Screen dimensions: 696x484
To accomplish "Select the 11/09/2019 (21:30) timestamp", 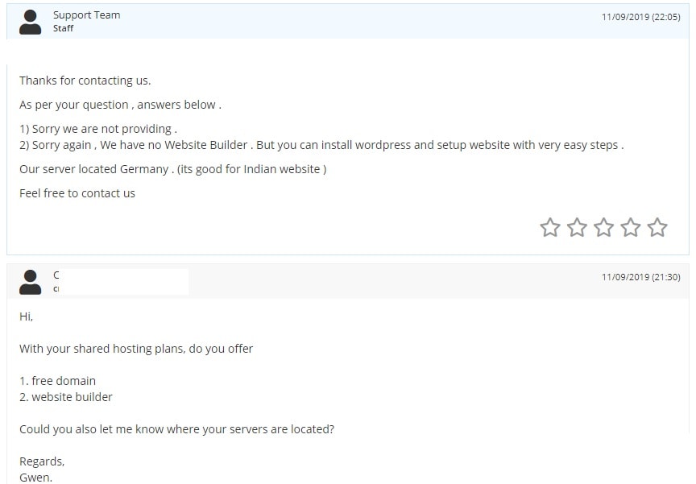I will coord(641,277).
